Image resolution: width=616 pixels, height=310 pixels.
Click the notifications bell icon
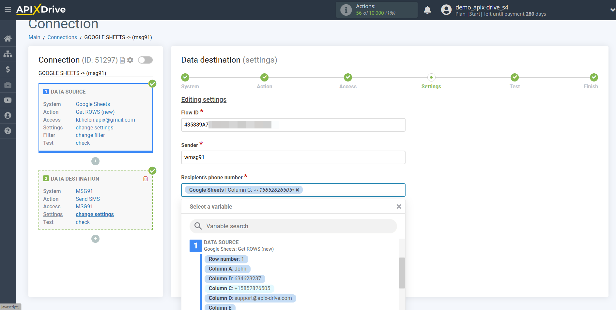[427, 10]
